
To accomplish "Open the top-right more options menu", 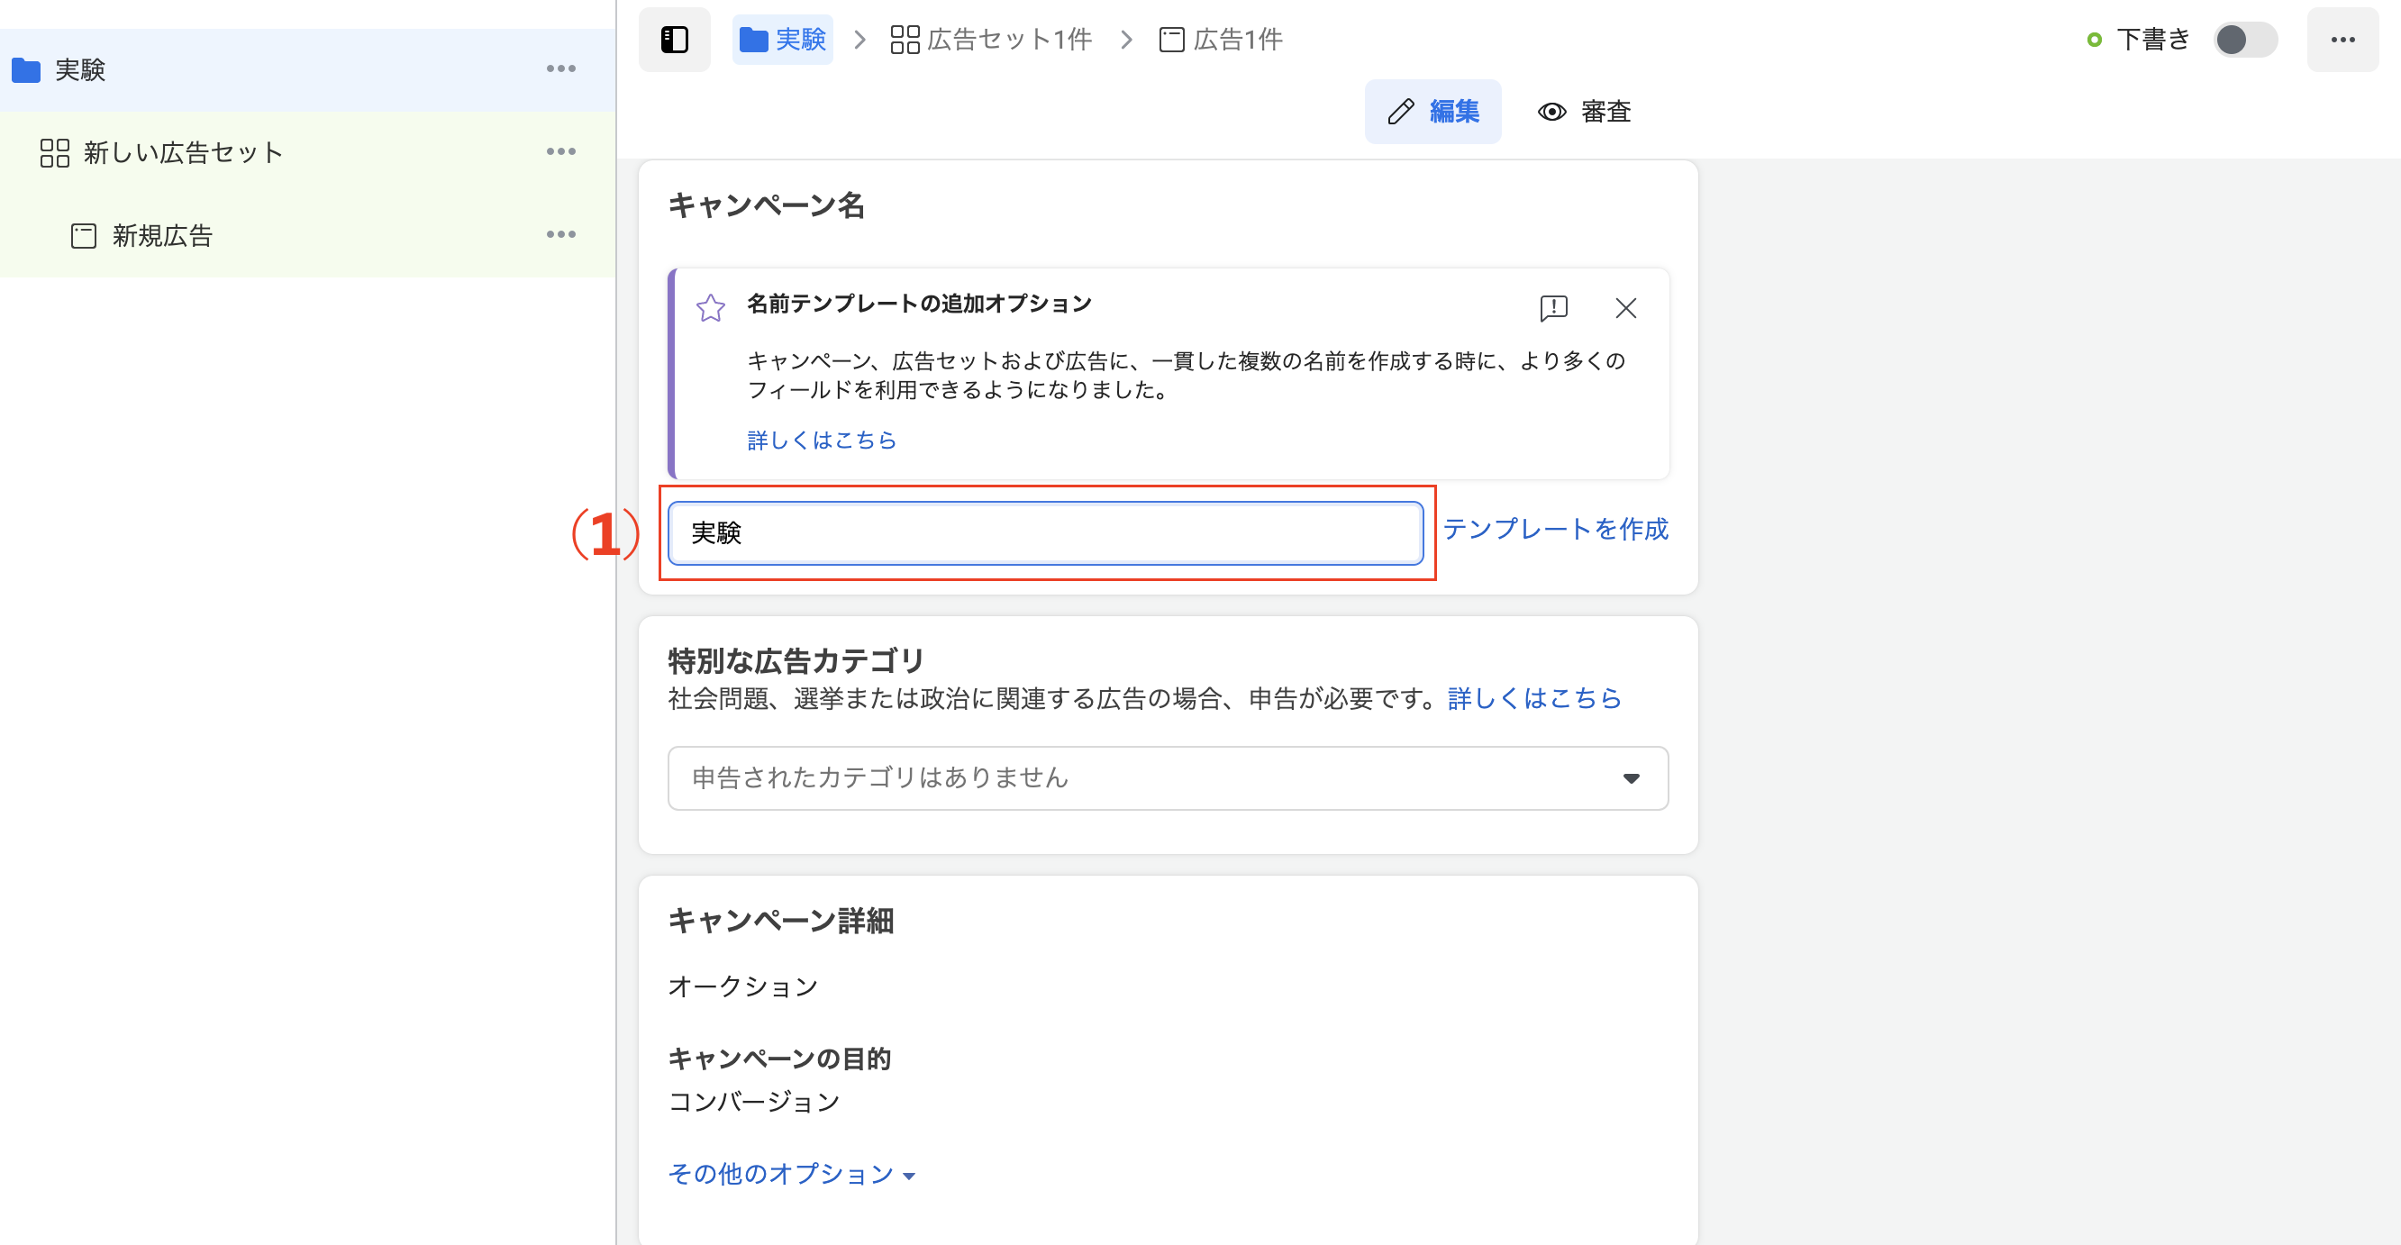I will click(2342, 39).
